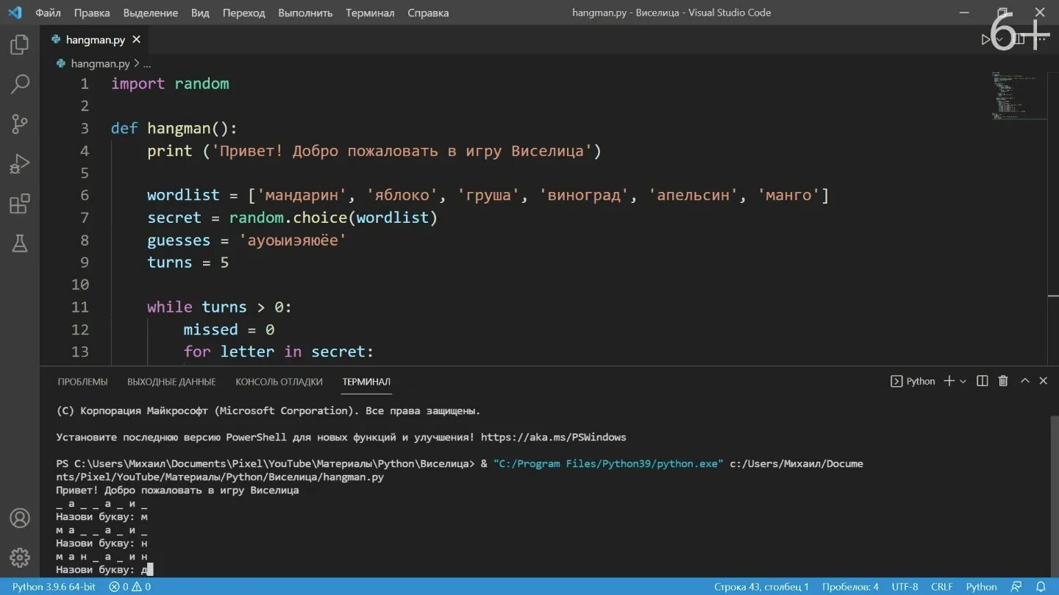Click the guesses string 'ауоыиэяюёе'
1059x595 pixels.
(293, 240)
